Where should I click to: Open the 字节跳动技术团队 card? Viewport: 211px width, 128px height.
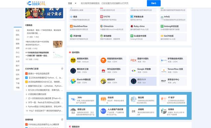[x=173, y=60]
